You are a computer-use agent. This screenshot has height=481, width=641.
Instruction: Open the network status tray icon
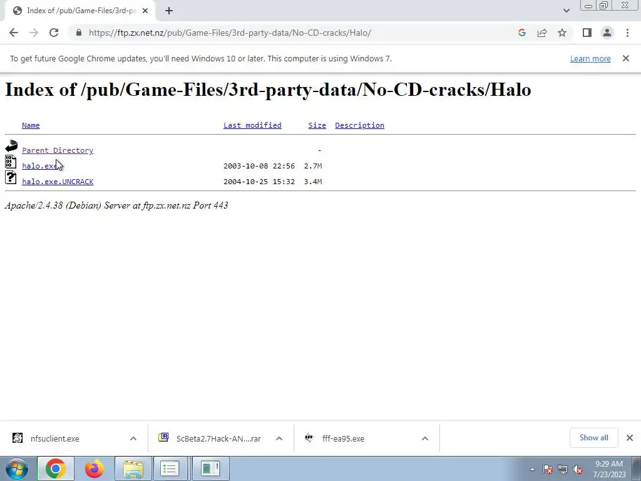click(563, 469)
